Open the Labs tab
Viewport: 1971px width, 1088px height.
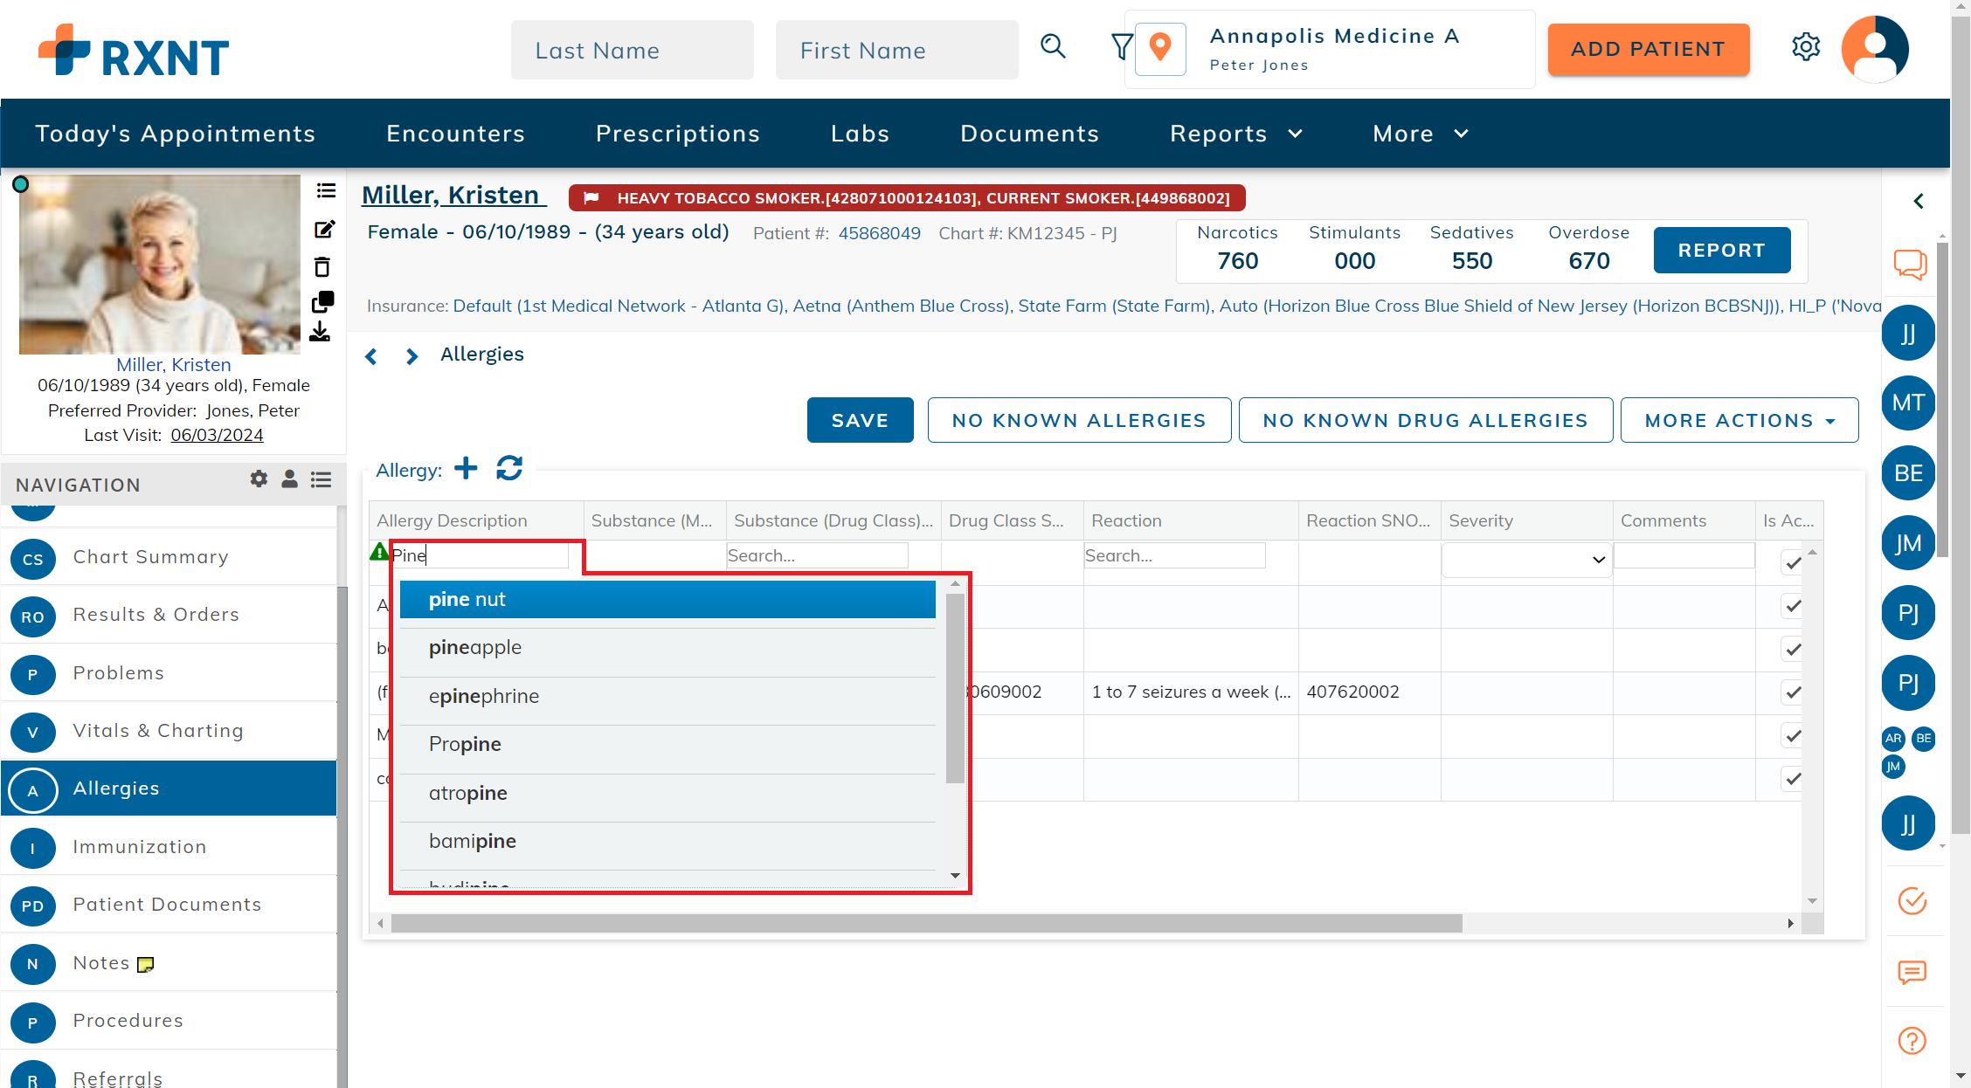pos(860,134)
